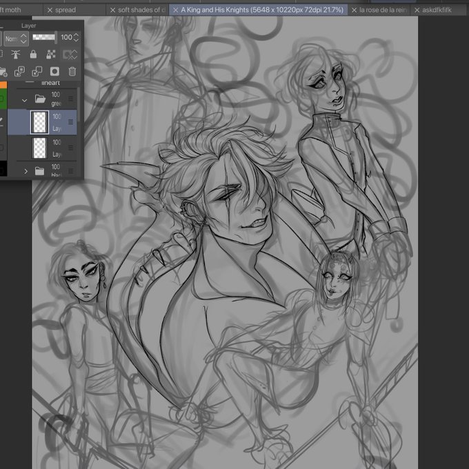Expand the bottom collapsed folder chevron
This screenshot has width=469, height=469.
[x=26, y=171]
